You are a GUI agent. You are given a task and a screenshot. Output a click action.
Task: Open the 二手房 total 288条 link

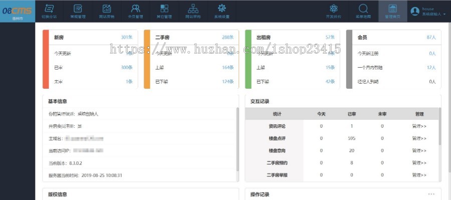coord(228,37)
